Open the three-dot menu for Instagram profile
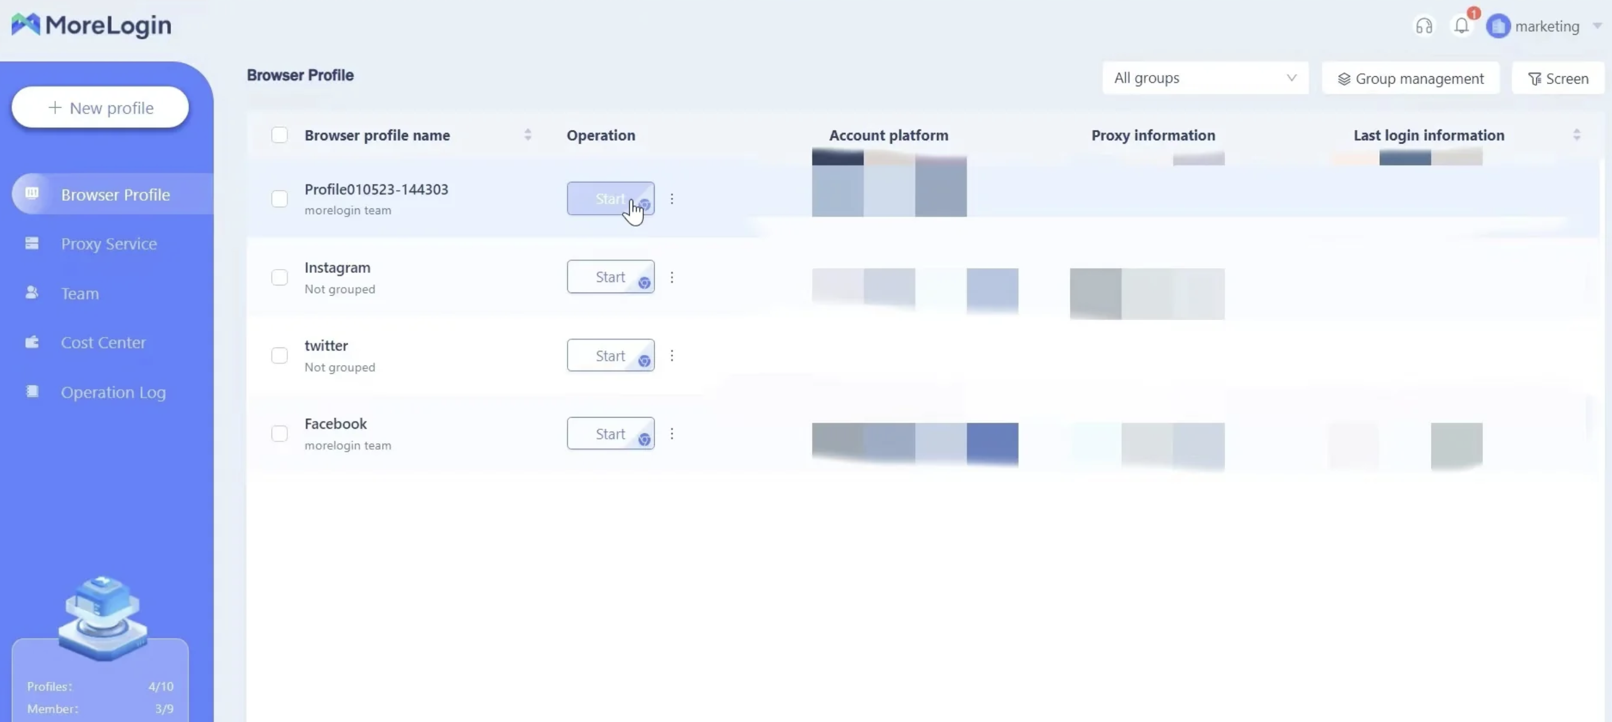1612x722 pixels. coord(671,277)
